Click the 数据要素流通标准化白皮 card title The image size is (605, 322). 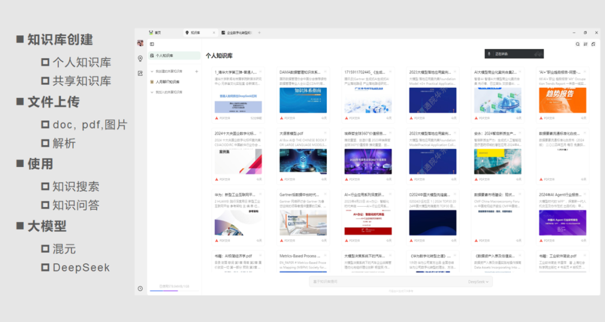(x=559, y=133)
